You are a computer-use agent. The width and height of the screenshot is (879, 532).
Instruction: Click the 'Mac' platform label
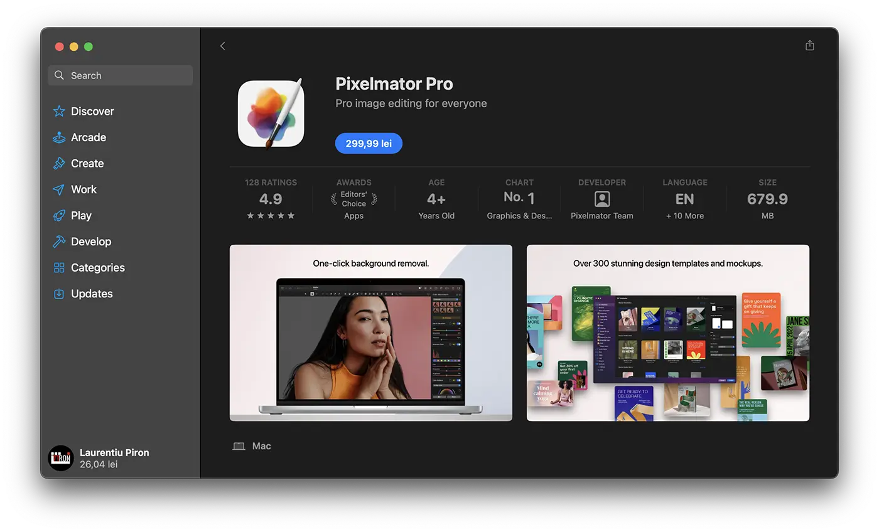tap(262, 446)
